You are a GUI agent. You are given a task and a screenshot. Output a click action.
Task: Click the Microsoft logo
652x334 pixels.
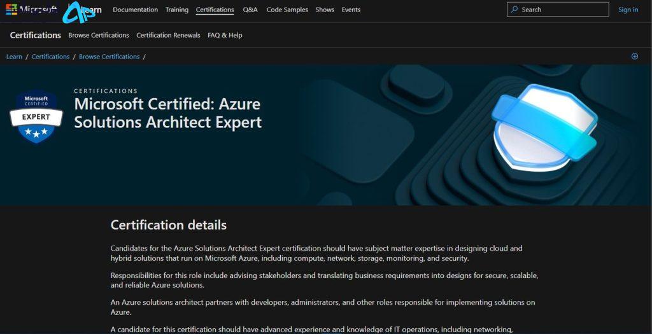coord(32,10)
